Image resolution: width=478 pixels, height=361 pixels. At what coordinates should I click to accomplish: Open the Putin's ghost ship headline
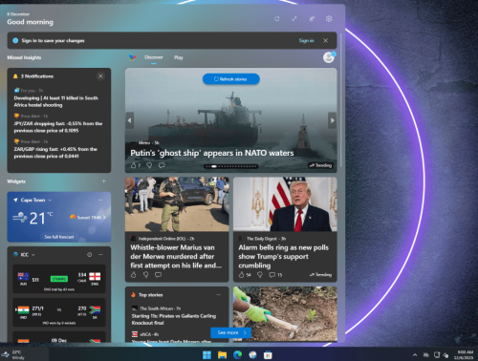point(212,153)
